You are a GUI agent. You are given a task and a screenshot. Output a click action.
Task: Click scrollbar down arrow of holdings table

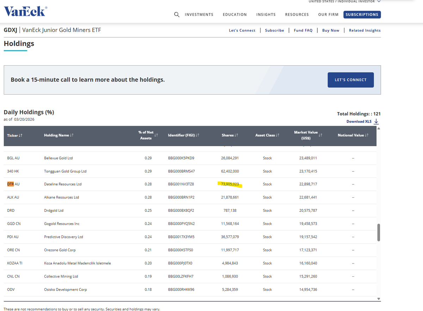coord(379,299)
